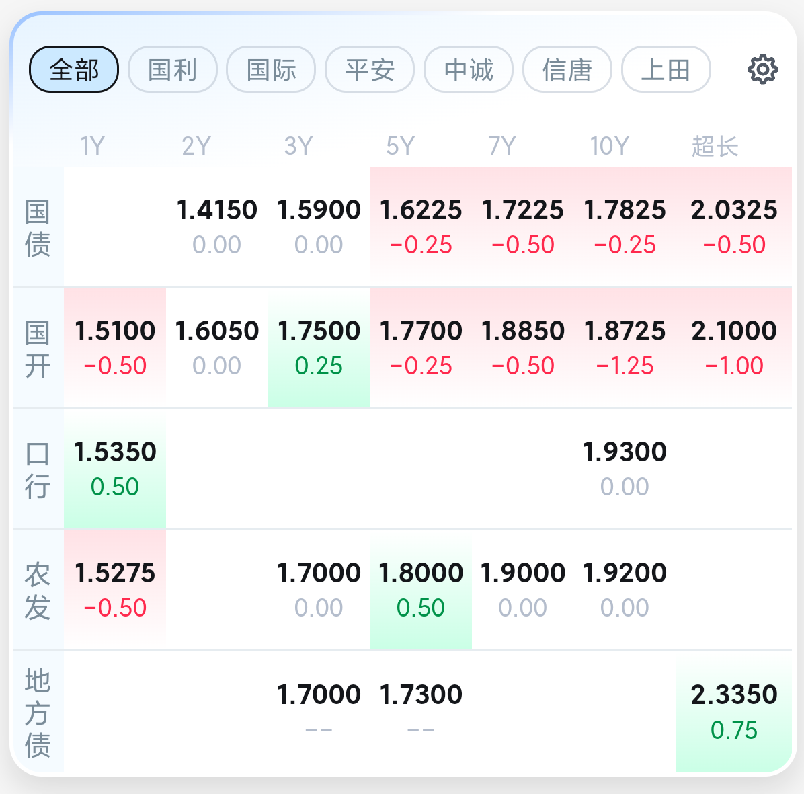This screenshot has height=794, width=804.
Task: Open 地方债 超长 quote 2.3350
Action: point(734,711)
